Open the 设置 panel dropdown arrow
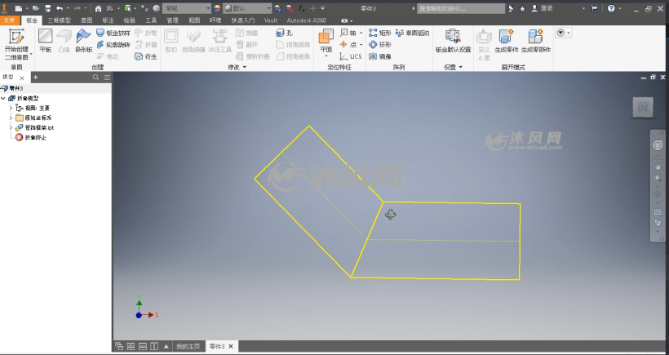The image size is (669, 355). tap(461, 67)
